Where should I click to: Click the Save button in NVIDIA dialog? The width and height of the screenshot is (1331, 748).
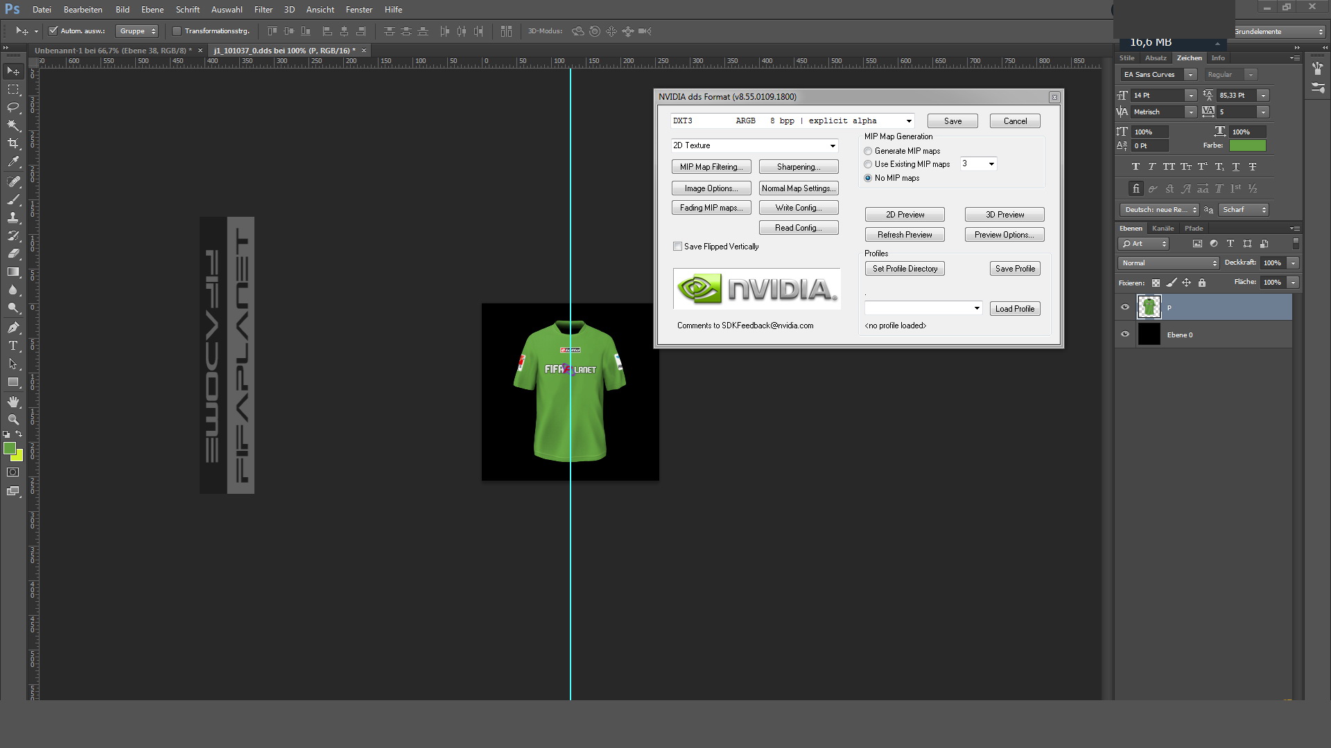click(x=952, y=121)
